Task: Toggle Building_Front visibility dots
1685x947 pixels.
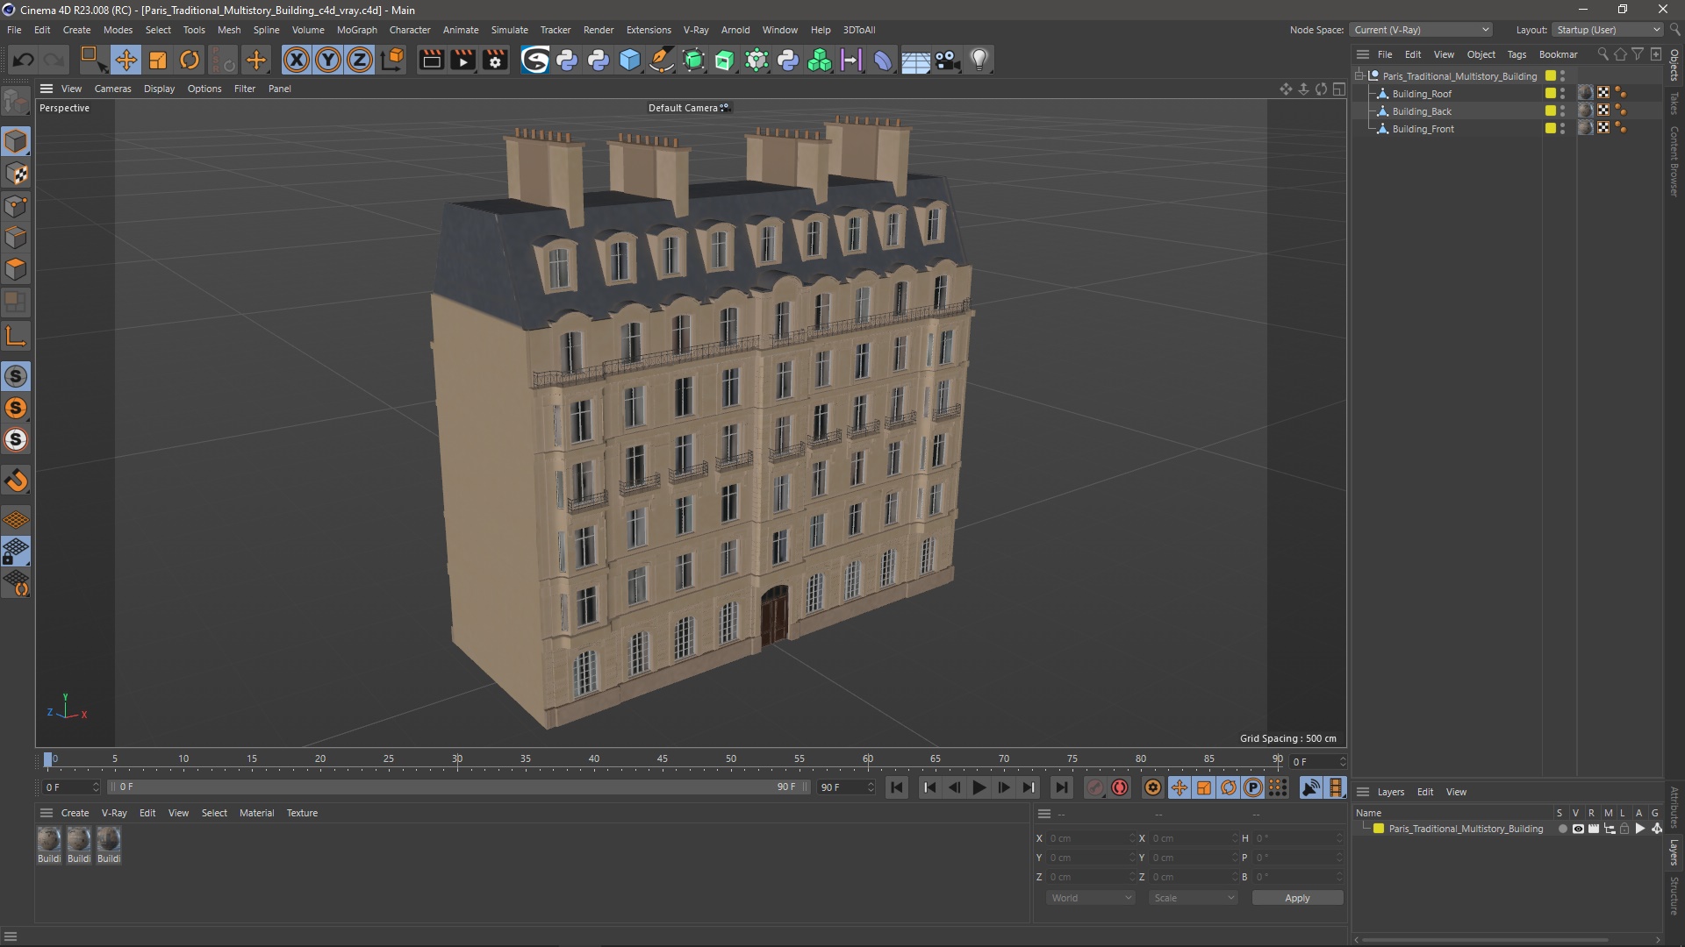Action: click(x=1563, y=129)
